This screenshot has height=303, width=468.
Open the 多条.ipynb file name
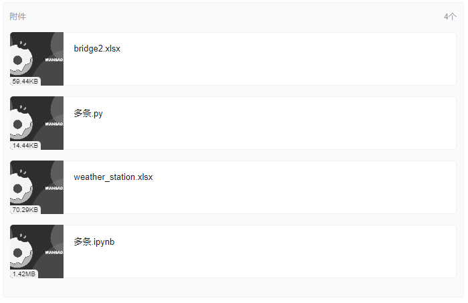(x=94, y=242)
